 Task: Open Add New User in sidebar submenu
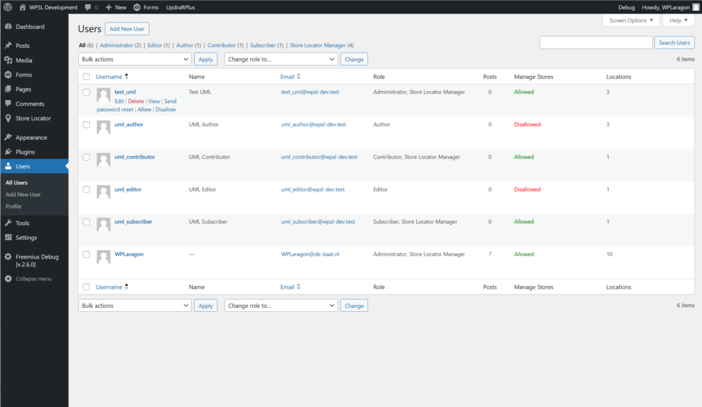pyautogui.click(x=23, y=194)
